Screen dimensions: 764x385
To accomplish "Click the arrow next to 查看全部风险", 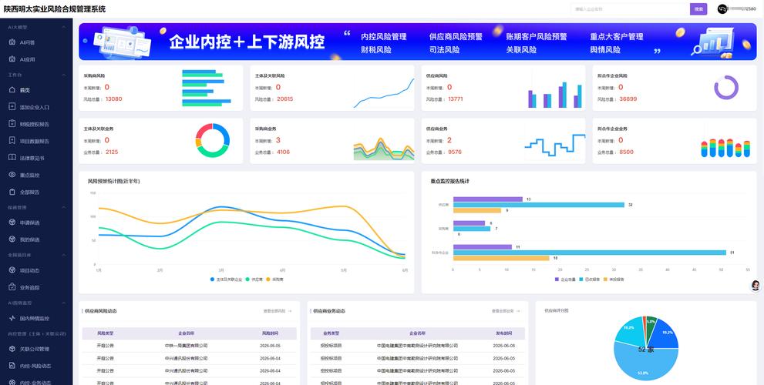I will (290, 310).
